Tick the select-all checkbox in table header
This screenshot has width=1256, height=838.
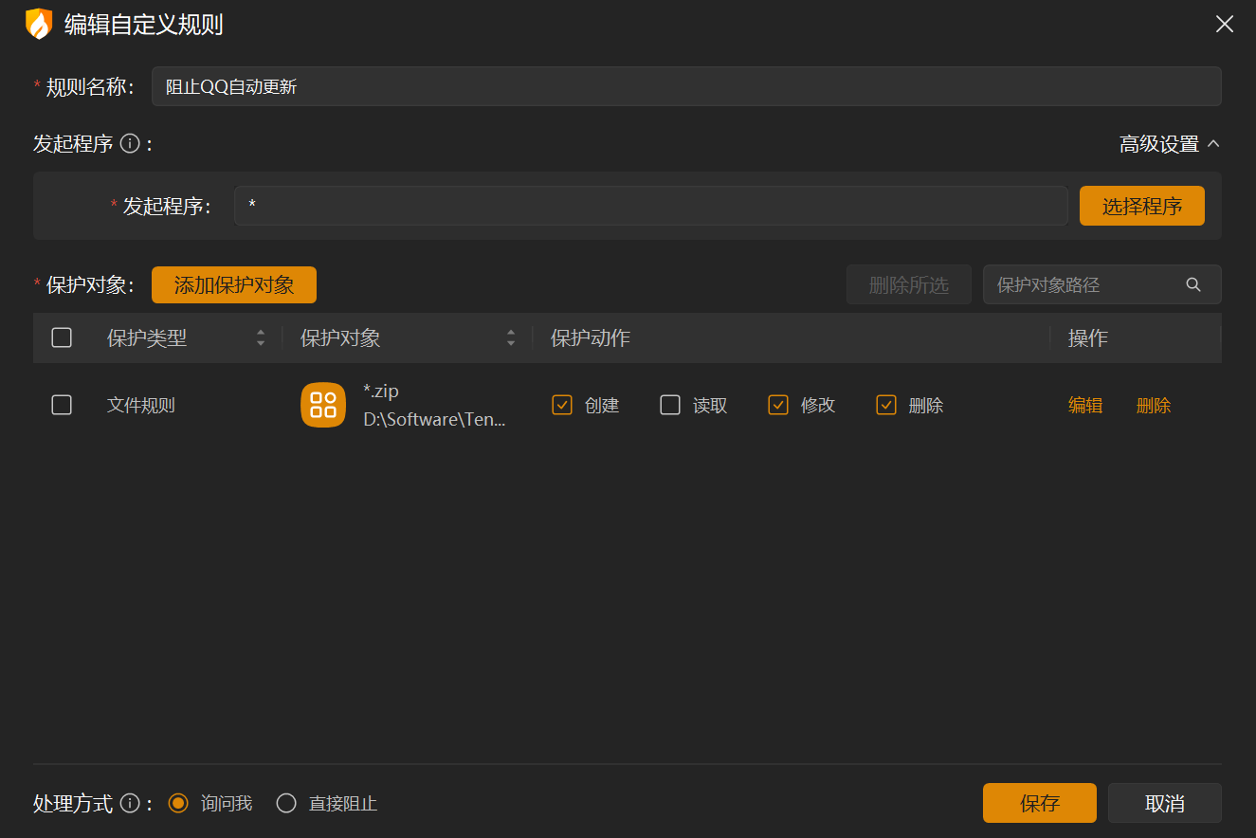62,338
